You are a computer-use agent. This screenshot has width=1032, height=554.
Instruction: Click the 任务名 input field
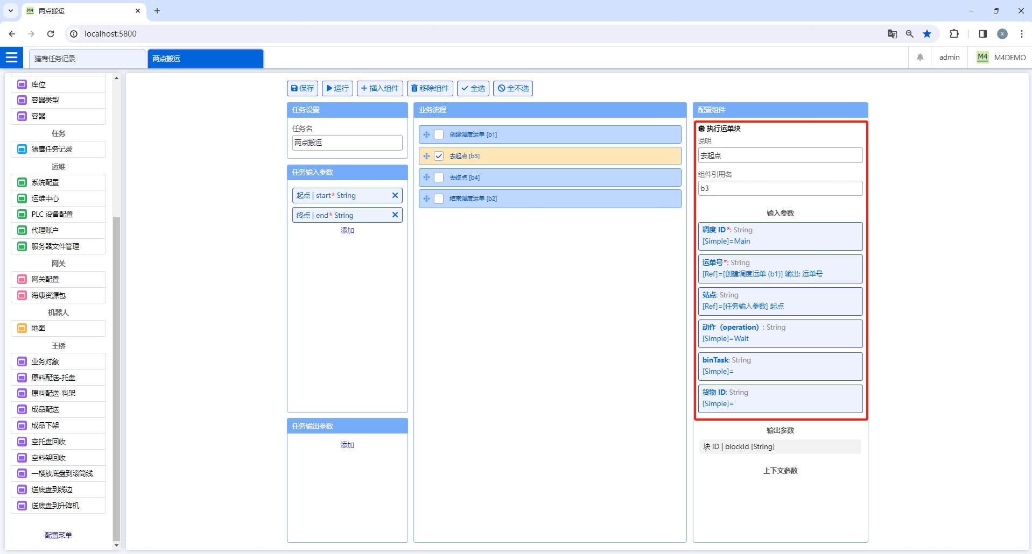(x=347, y=143)
